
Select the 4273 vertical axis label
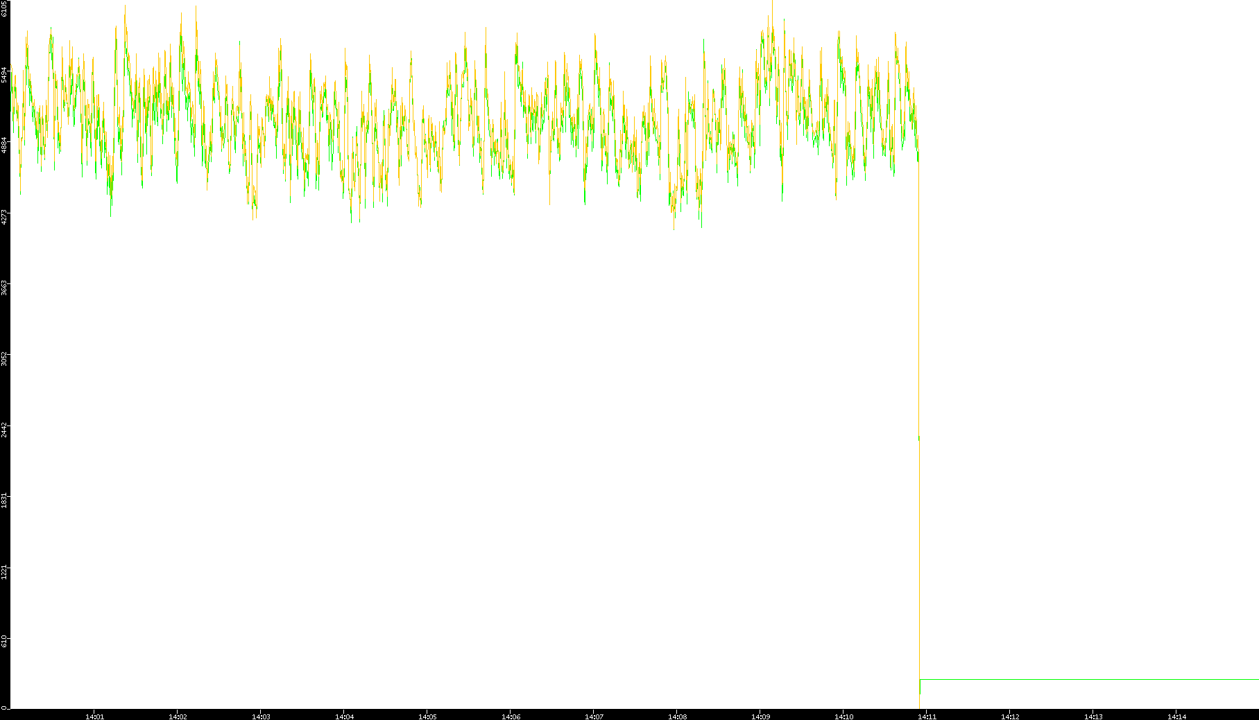point(5,216)
